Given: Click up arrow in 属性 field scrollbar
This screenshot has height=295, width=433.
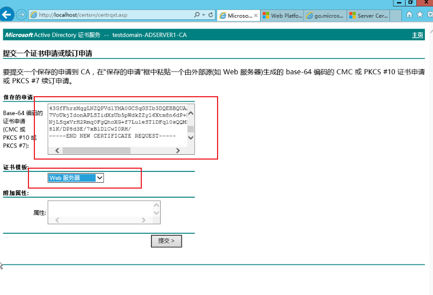Looking at the screenshot, I should [156, 205].
